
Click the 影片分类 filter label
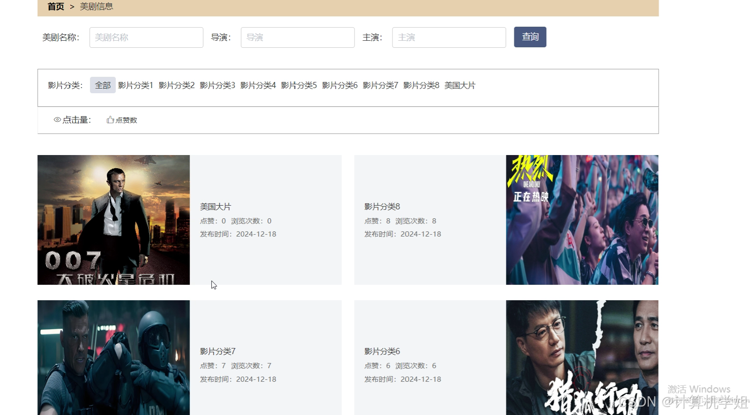(x=65, y=85)
